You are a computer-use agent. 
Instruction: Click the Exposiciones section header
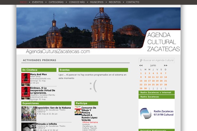pos(46,103)
